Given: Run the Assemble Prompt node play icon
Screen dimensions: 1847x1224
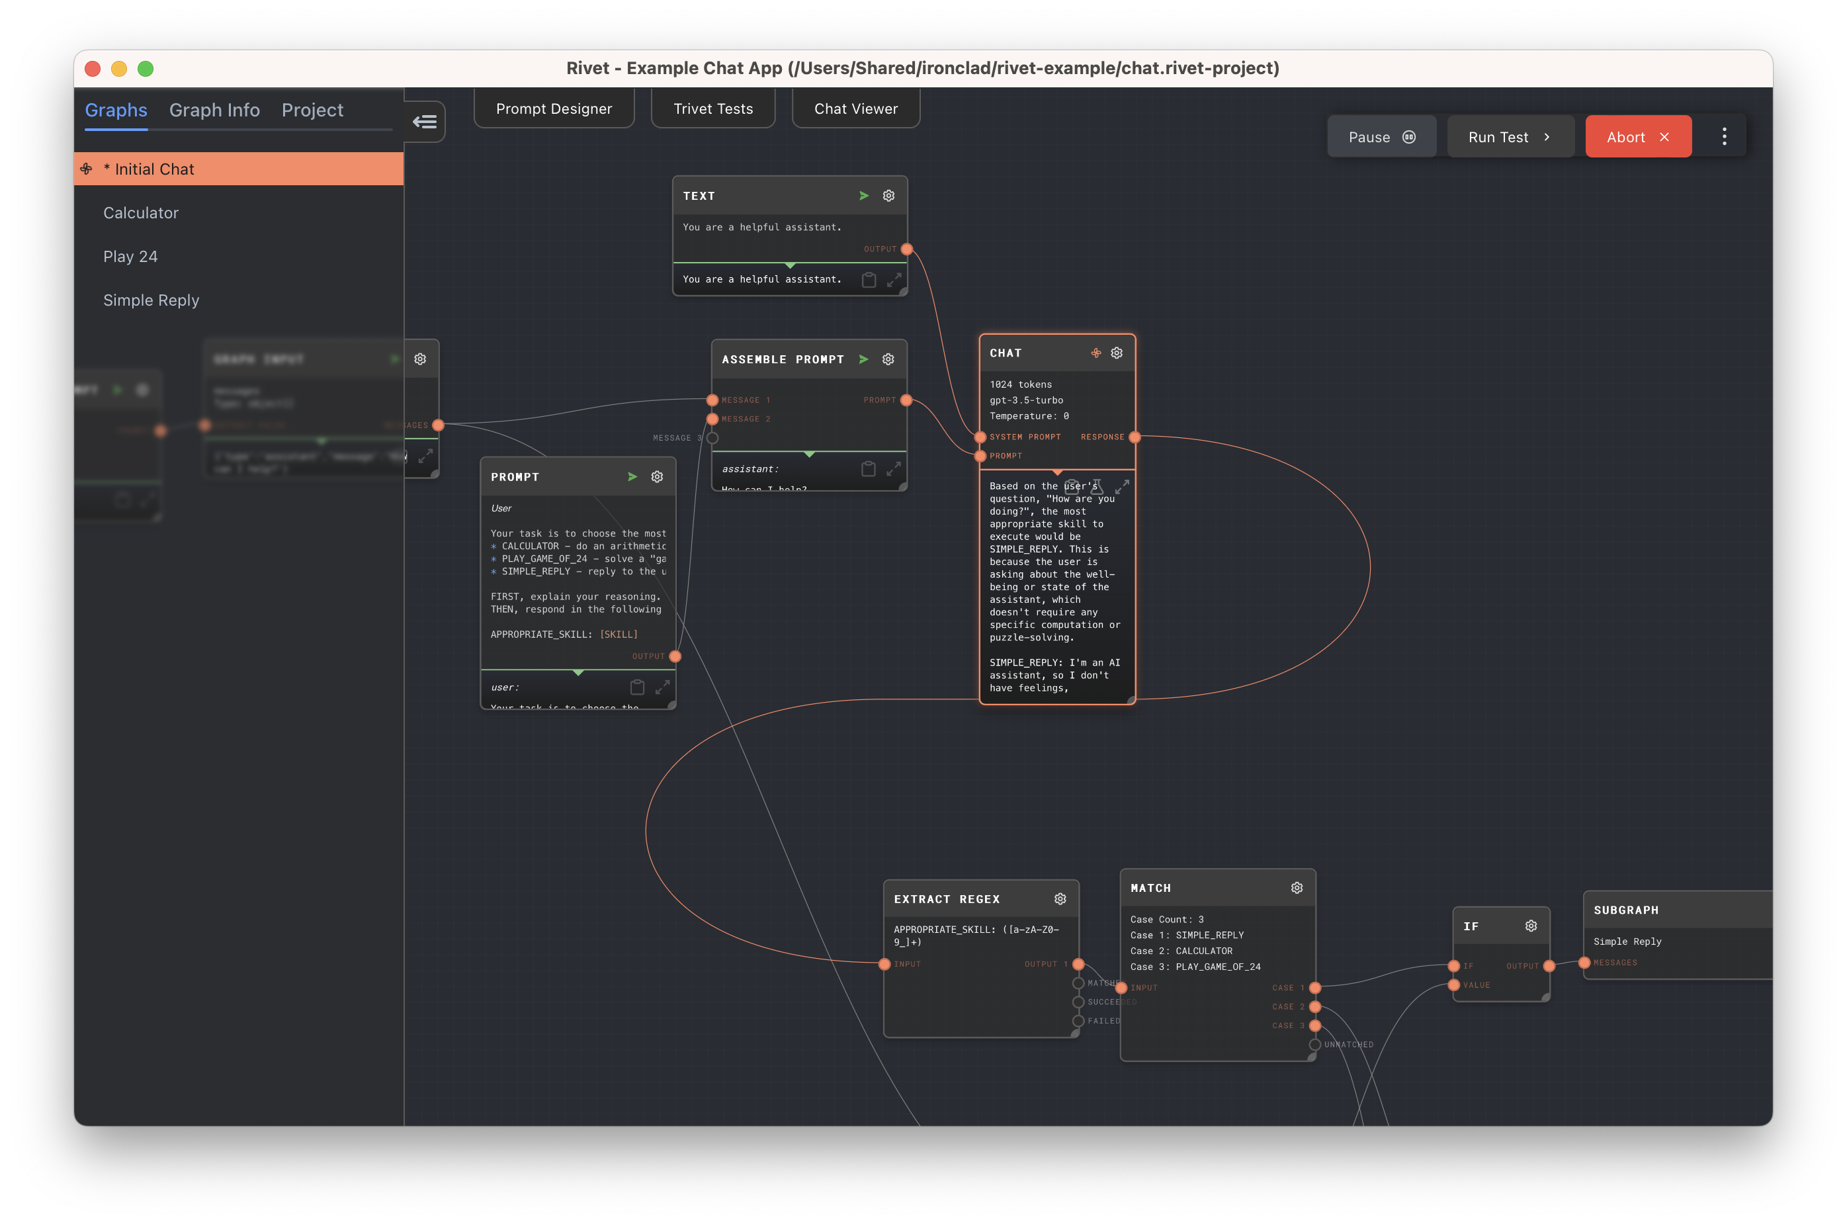Looking at the screenshot, I should pos(864,359).
